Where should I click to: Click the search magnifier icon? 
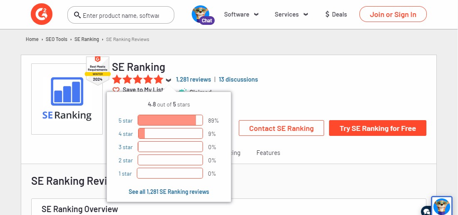click(77, 15)
